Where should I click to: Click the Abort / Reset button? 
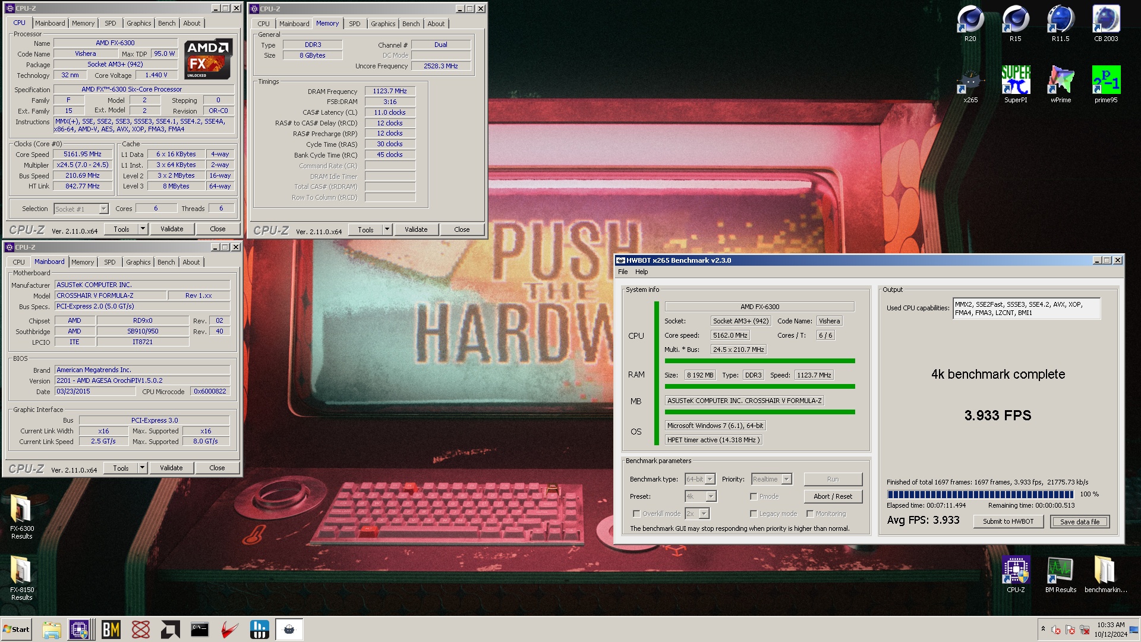coord(833,496)
